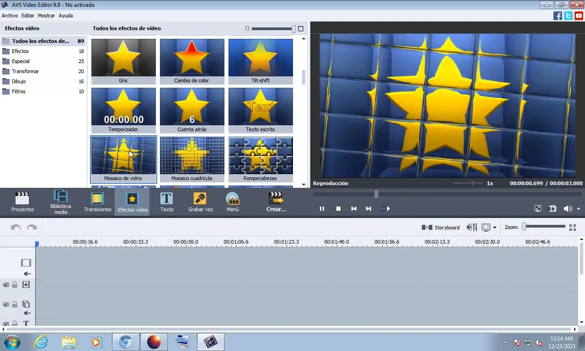This screenshot has width=585, height=351.
Task: Select the Cuenta atrás effect
Action: (x=192, y=110)
